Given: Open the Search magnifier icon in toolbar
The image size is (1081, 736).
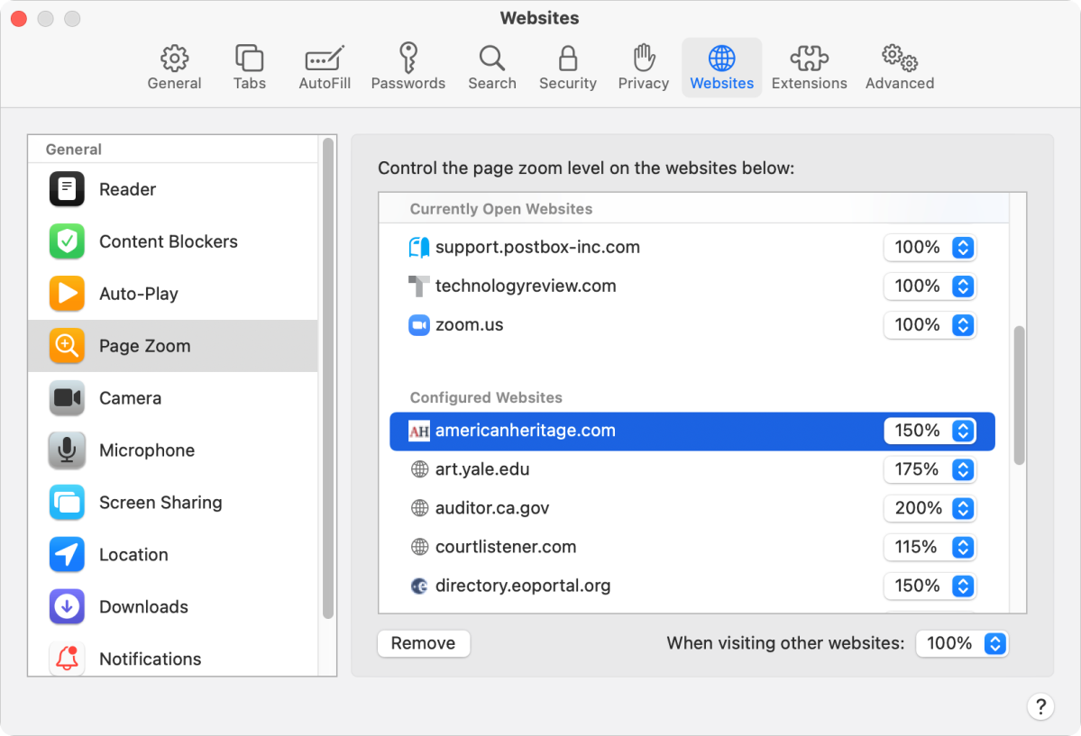Looking at the screenshot, I should [492, 59].
